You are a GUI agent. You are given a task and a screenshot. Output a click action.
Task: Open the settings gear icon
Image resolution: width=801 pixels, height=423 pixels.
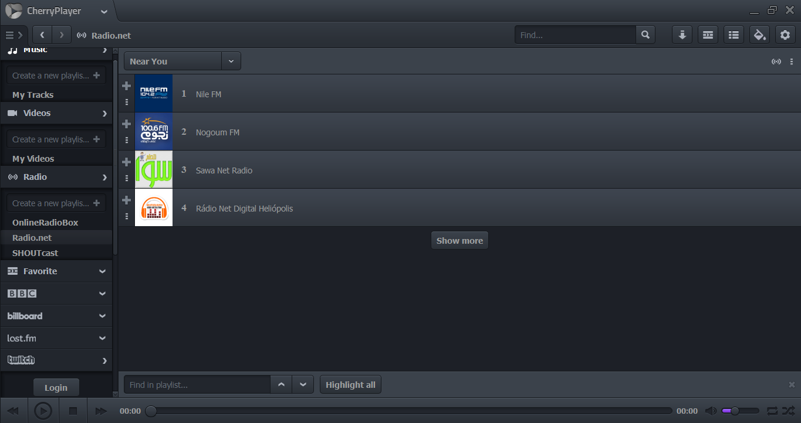tap(785, 35)
